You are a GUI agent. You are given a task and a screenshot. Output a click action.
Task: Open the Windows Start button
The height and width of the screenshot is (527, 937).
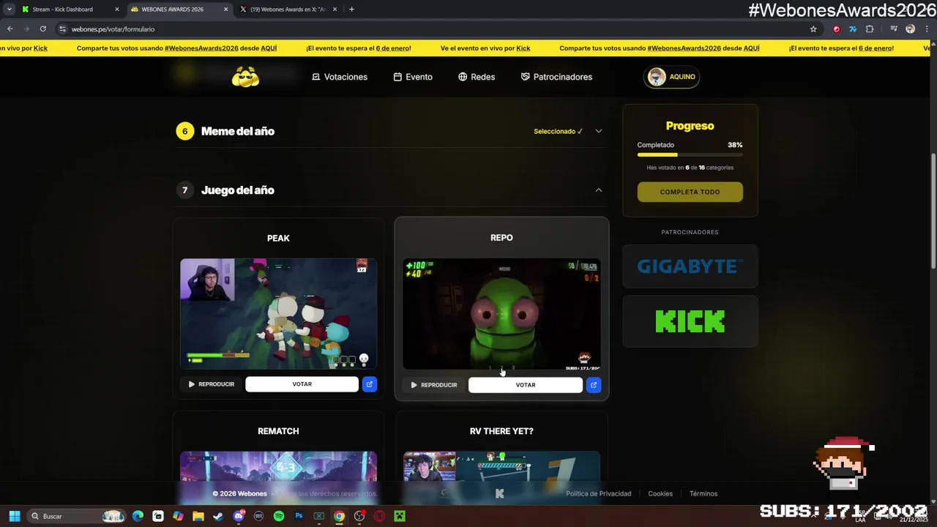coord(14,516)
